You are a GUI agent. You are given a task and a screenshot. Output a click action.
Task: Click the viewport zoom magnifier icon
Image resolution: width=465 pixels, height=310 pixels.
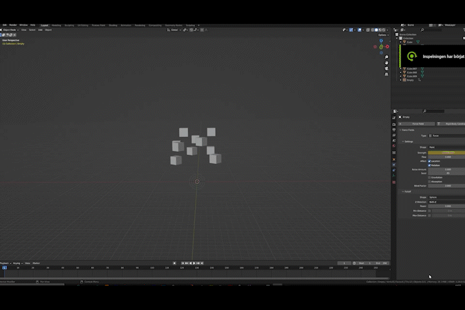[x=386, y=57]
